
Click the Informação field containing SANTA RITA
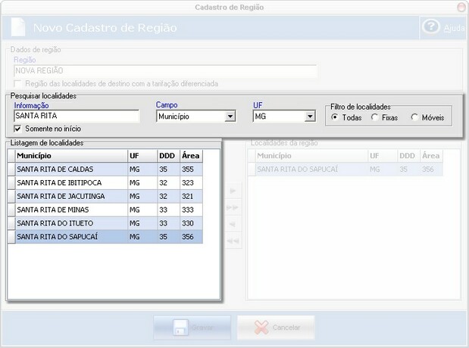point(77,116)
